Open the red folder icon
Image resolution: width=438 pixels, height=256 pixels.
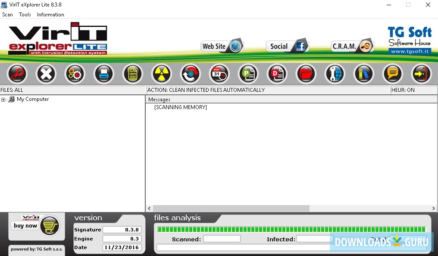tap(306, 74)
